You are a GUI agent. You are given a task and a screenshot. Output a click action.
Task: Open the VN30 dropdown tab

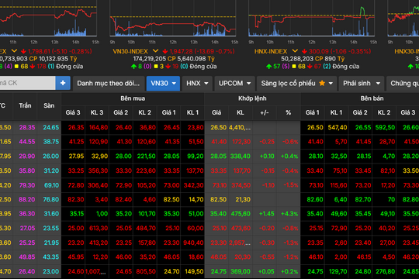point(163,83)
